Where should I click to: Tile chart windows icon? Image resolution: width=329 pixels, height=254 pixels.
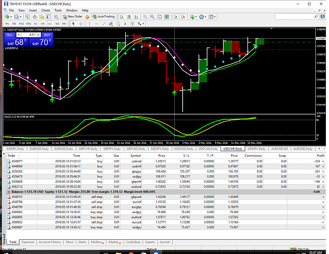pos(166,17)
